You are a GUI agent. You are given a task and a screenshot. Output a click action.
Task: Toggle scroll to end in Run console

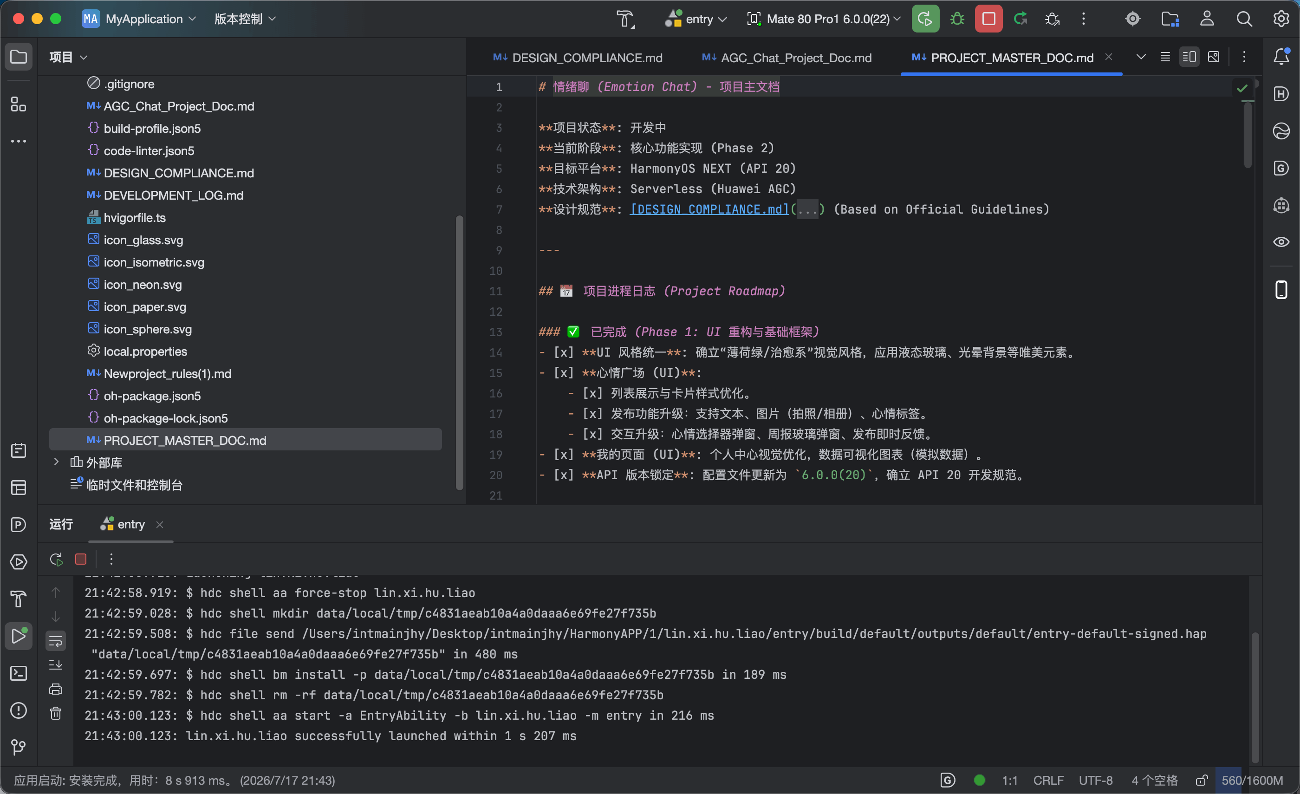tap(55, 665)
